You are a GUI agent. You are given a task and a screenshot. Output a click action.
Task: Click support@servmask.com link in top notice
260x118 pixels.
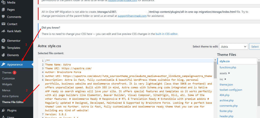[x=123, y=1]
